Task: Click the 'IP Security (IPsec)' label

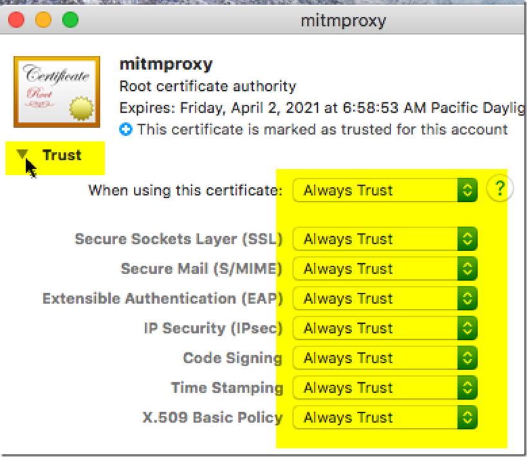Action: [x=213, y=328]
